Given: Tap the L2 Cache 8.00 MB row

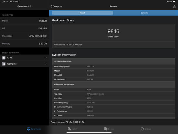Looking at the screenshot, I should 113,116.
